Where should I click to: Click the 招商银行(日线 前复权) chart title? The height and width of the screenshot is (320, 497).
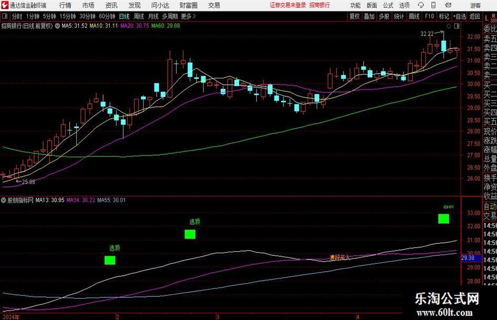point(27,26)
